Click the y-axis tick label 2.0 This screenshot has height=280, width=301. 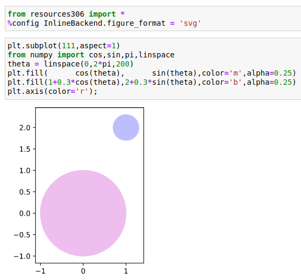(25, 128)
